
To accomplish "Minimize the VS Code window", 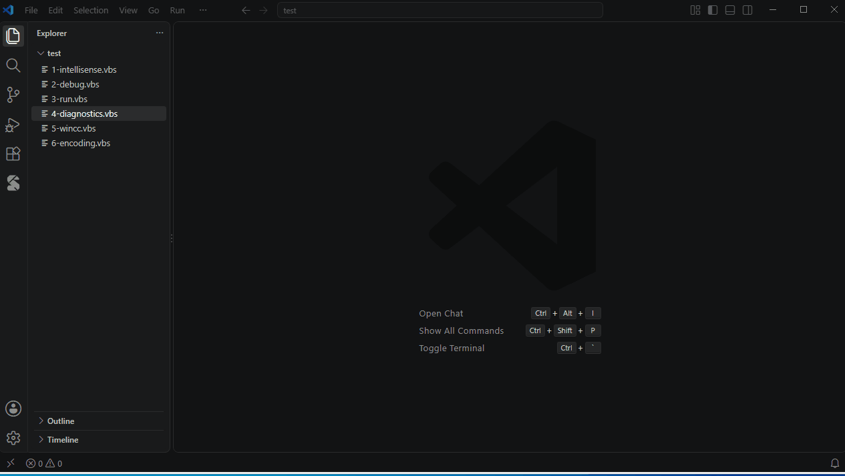I will point(773,10).
